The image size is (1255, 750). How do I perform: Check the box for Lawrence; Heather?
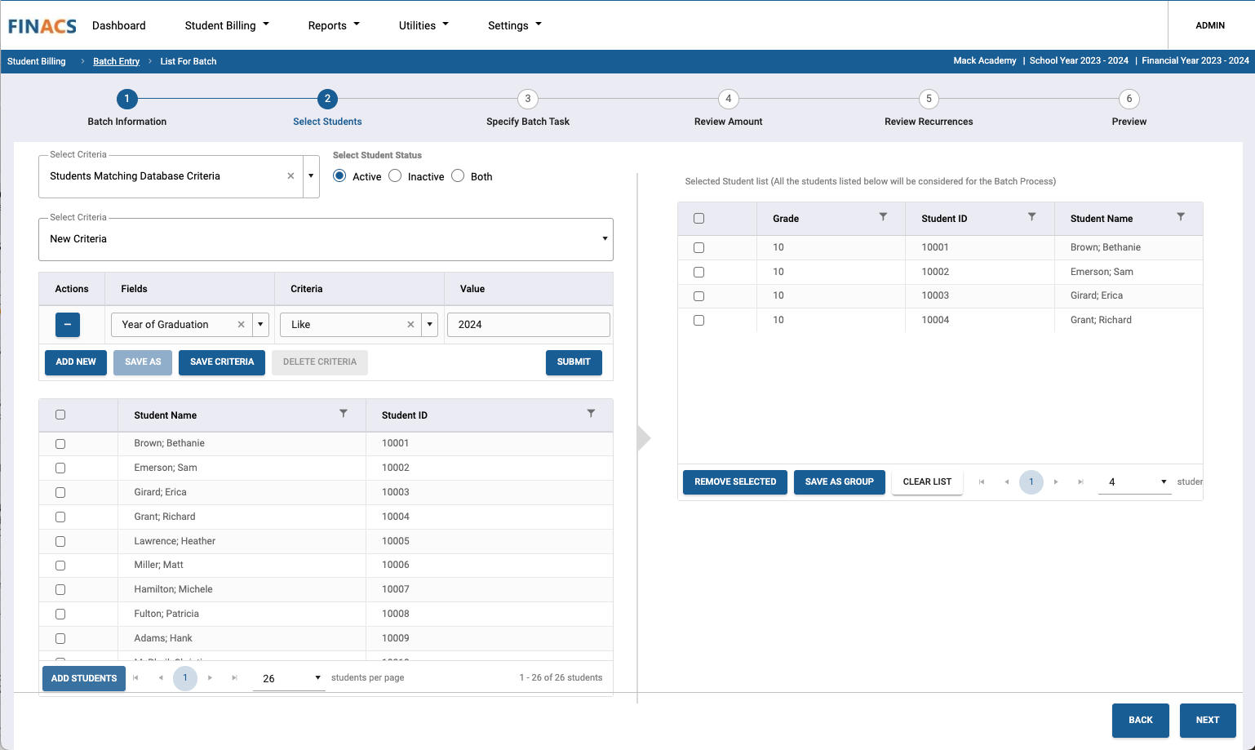[60, 541]
